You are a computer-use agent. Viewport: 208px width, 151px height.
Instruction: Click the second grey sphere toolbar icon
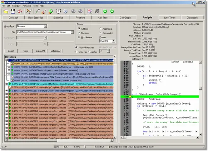[x=80, y=11]
